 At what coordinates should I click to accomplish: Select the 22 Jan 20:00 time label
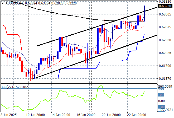137,115
